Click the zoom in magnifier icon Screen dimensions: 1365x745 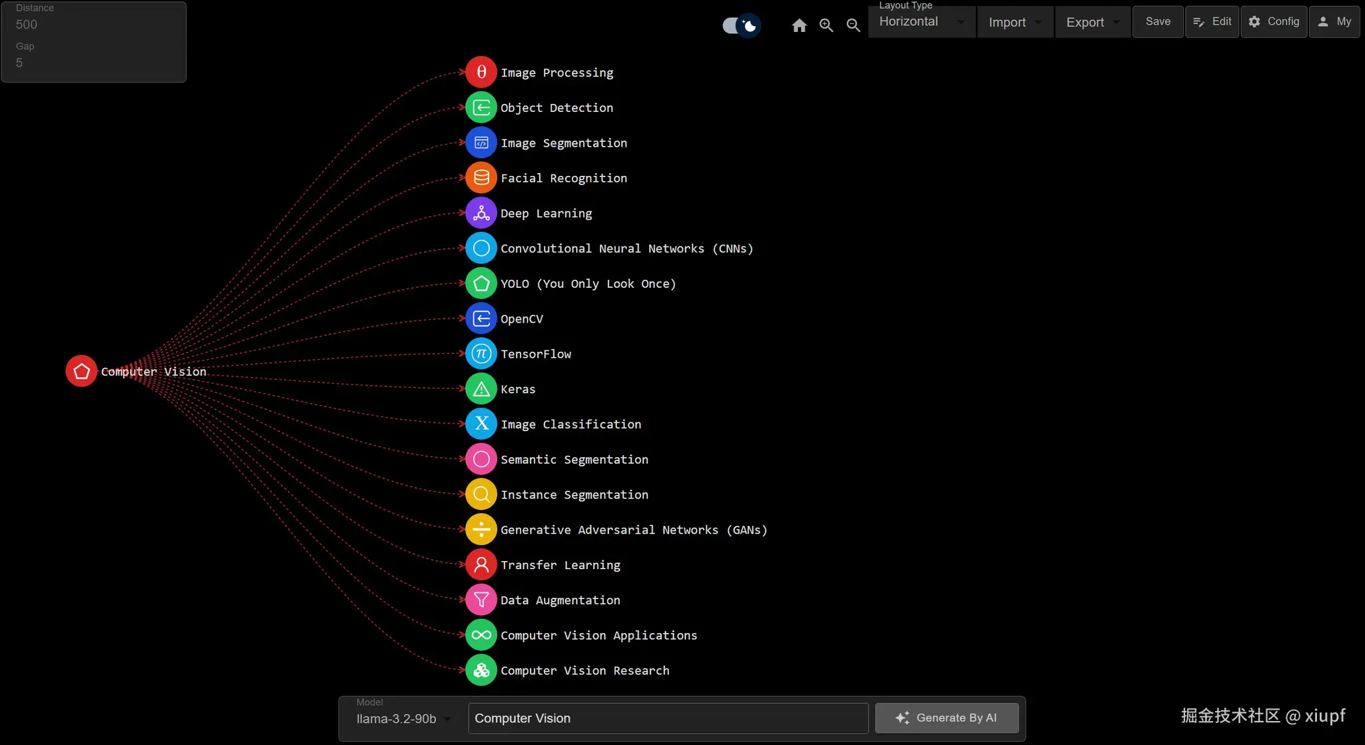click(x=826, y=25)
